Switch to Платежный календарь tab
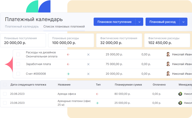192x118 pixels. point(22,26)
